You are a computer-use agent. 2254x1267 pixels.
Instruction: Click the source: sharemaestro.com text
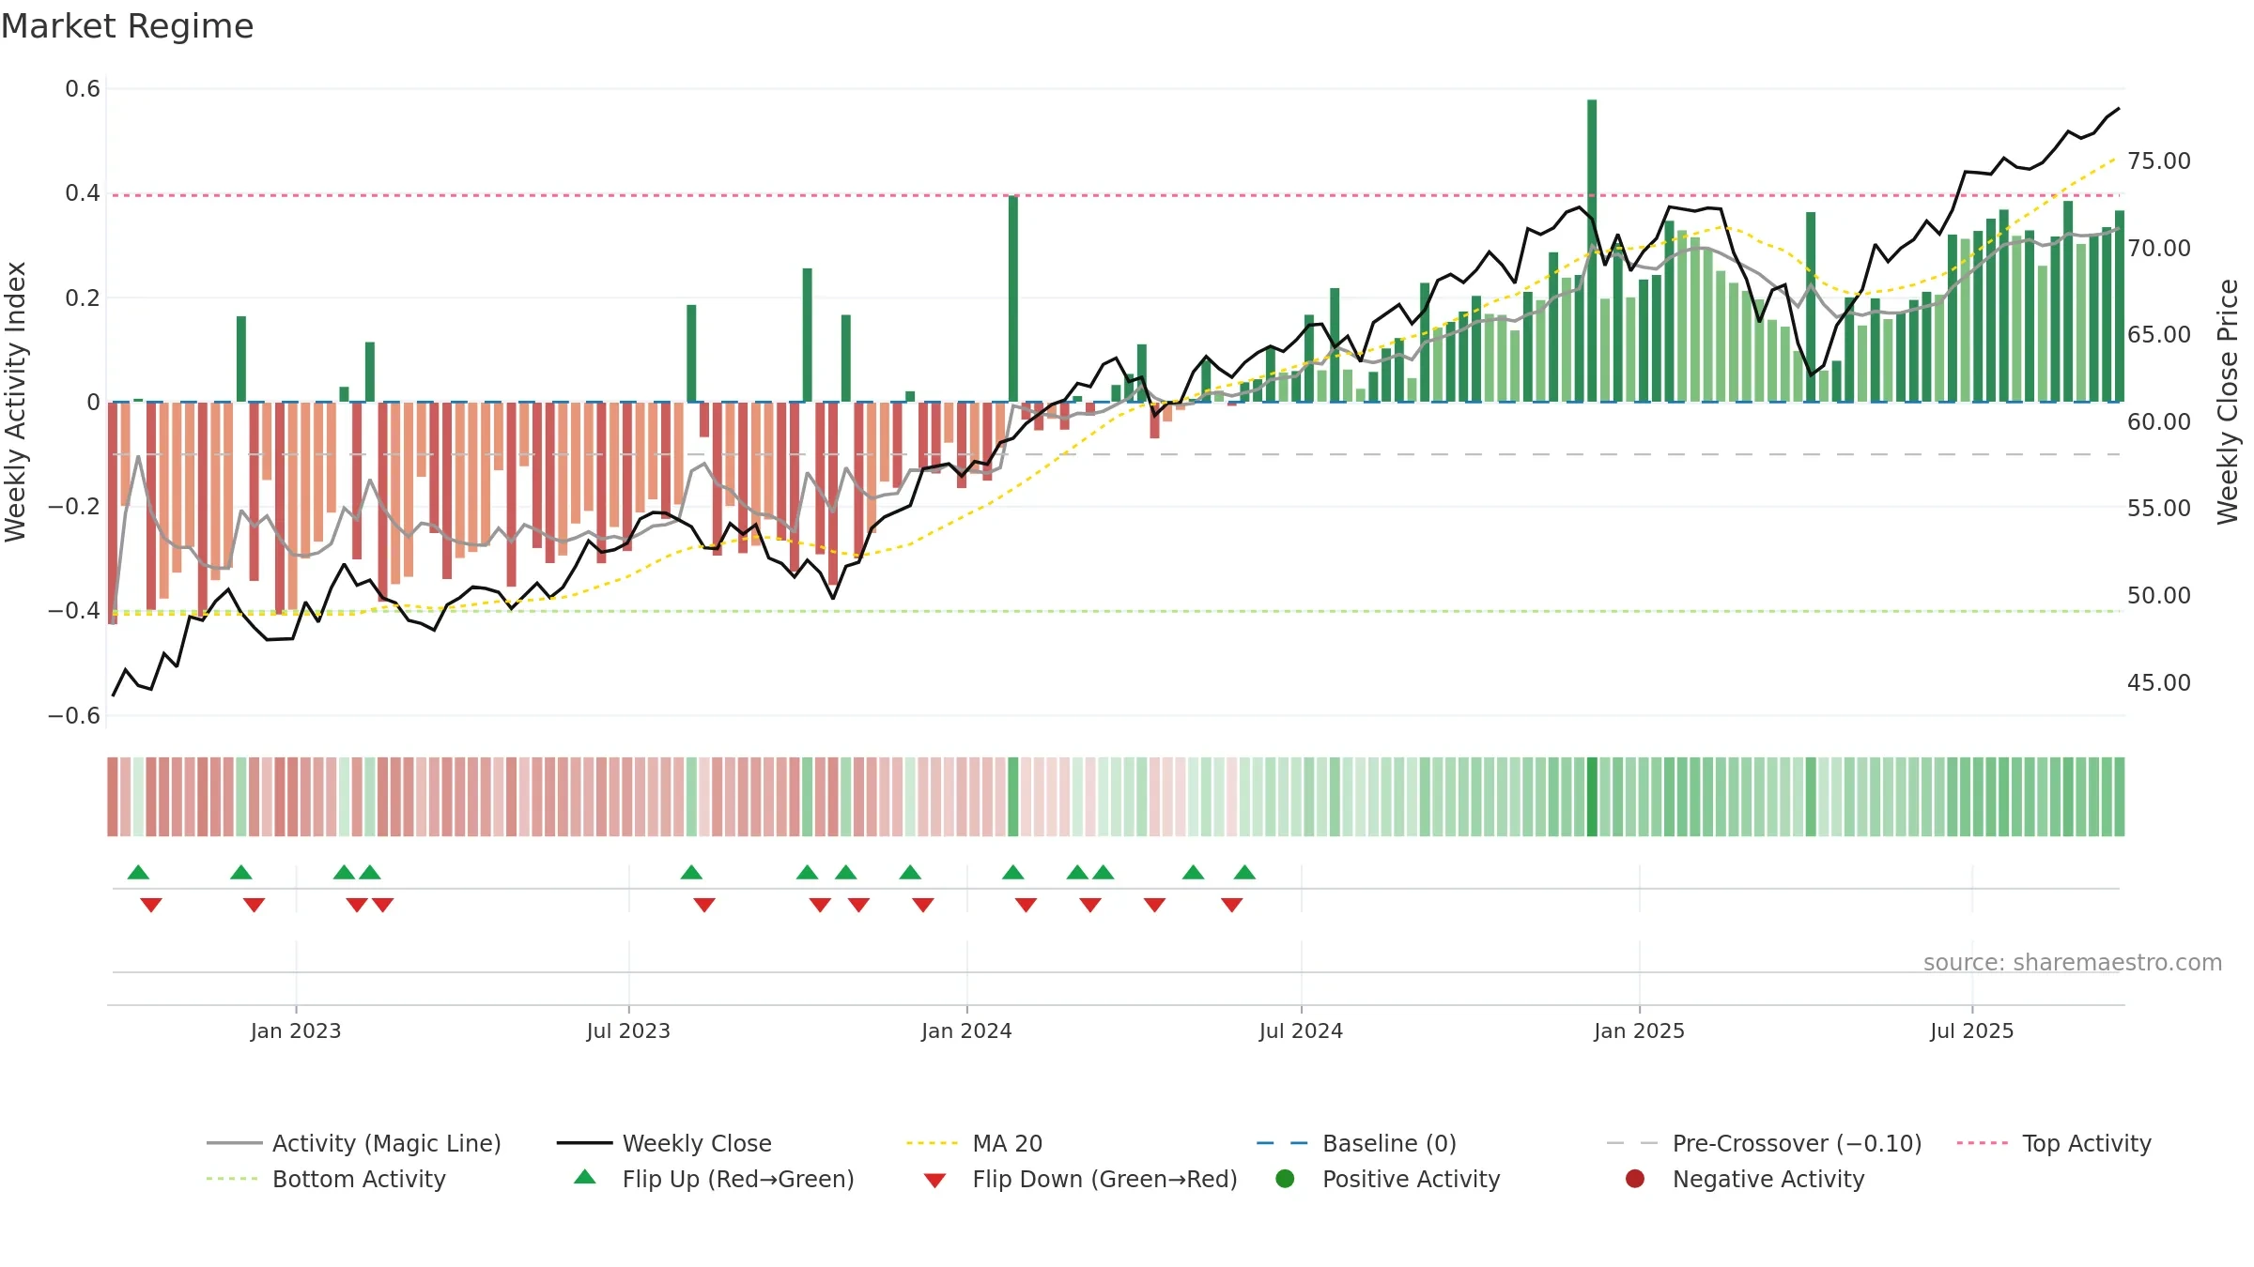pyautogui.click(x=2073, y=962)
